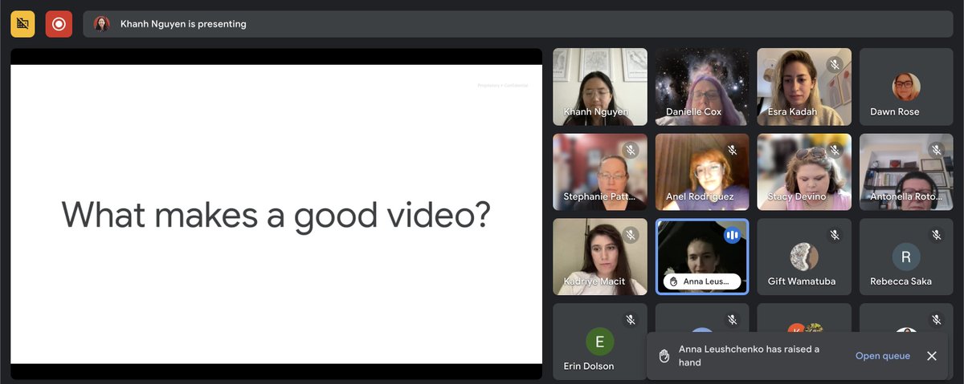
Task: Click the Erin Dolson name label
Action: click(x=588, y=366)
